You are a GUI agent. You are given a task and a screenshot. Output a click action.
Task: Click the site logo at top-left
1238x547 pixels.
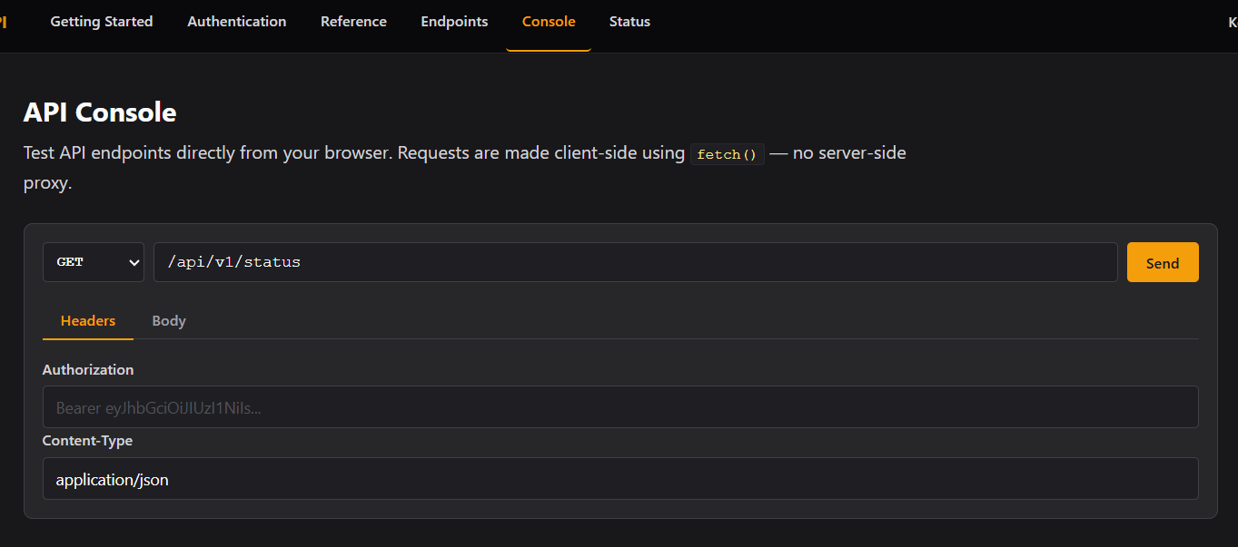(x=4, y=22)
